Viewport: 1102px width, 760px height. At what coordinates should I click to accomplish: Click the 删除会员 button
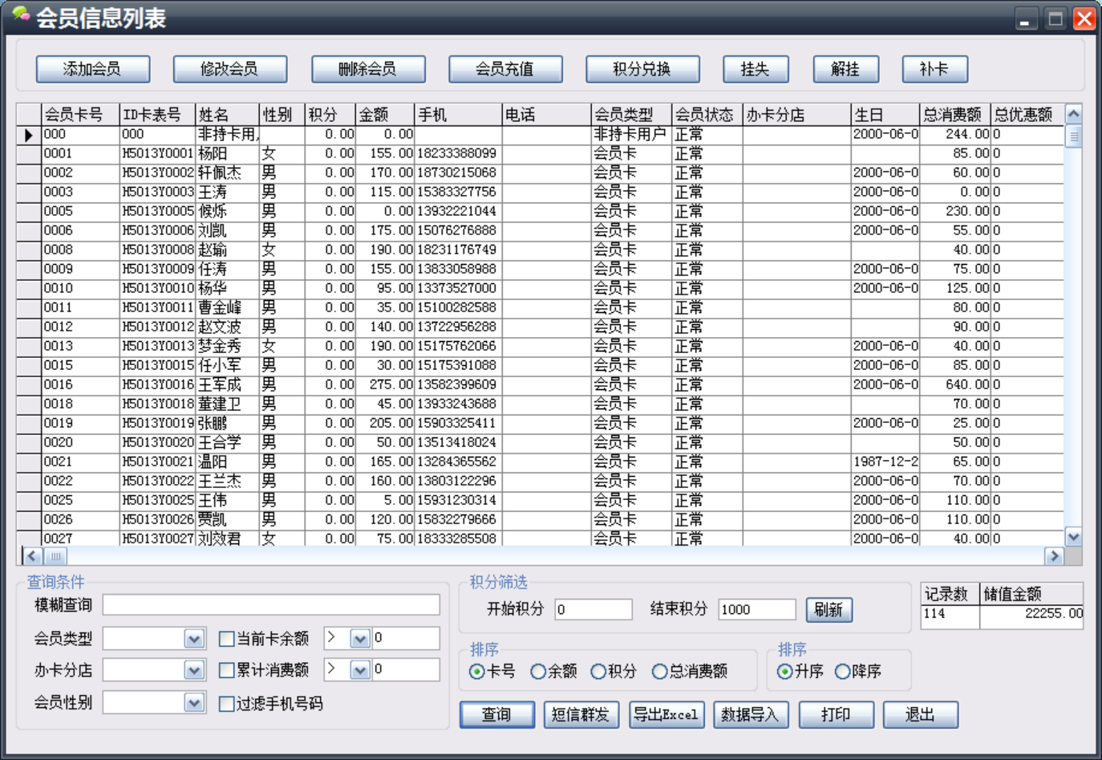pyautogui.click(x=367, y=69)
